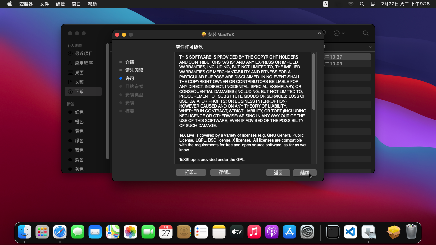436x245 pixels.
Task: Click the input source (A) menu bar icon
Action: (x=326, y=4)
